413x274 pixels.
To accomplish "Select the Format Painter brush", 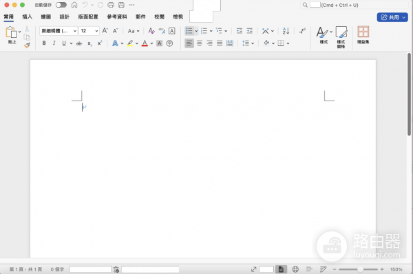I will (27, 45).
